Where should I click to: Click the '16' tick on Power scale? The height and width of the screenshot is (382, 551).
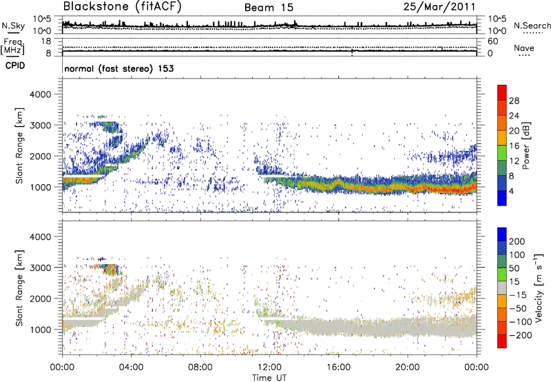click(514, 146)
